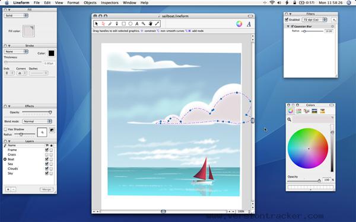This screenshot has width=356, height=222.
Task: Click the black stroke Color swatch
Action: pos(51,53)
